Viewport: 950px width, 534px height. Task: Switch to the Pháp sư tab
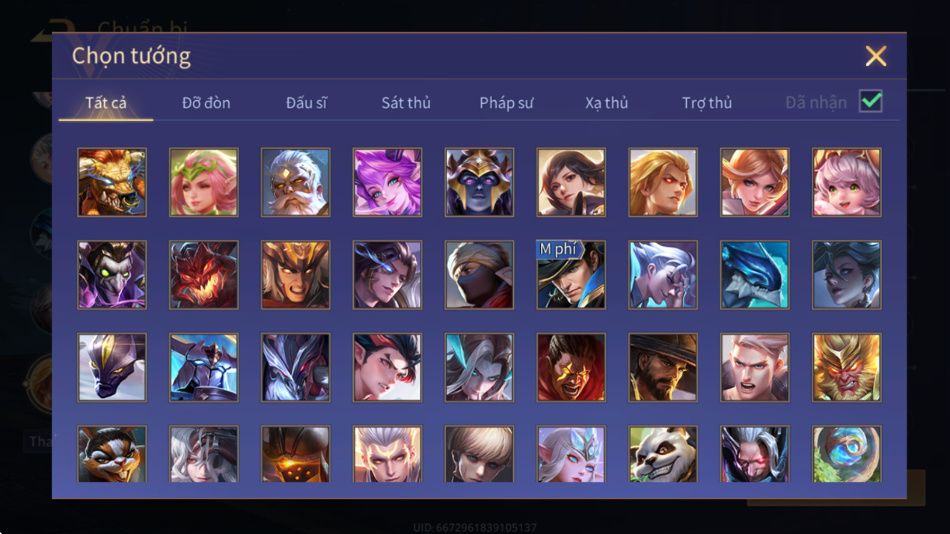[507, 103]
